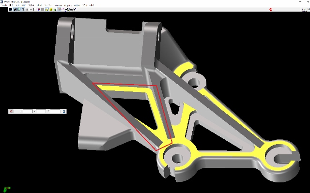310x193 pixels.
Task: Click the red and blue toolbar icon
Action: tap(39, 9)
